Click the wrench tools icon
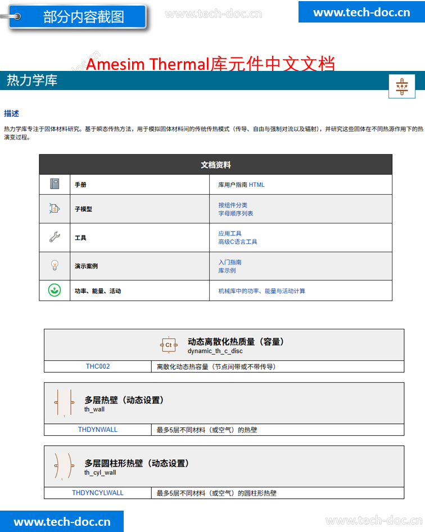Image resolution: width=425 pixels, height=532 pixels. (x=55, y=237)
